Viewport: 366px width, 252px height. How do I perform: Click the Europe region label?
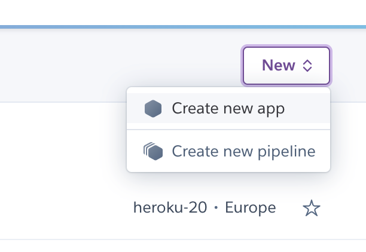pyautogui.click(x=250, y=208)
